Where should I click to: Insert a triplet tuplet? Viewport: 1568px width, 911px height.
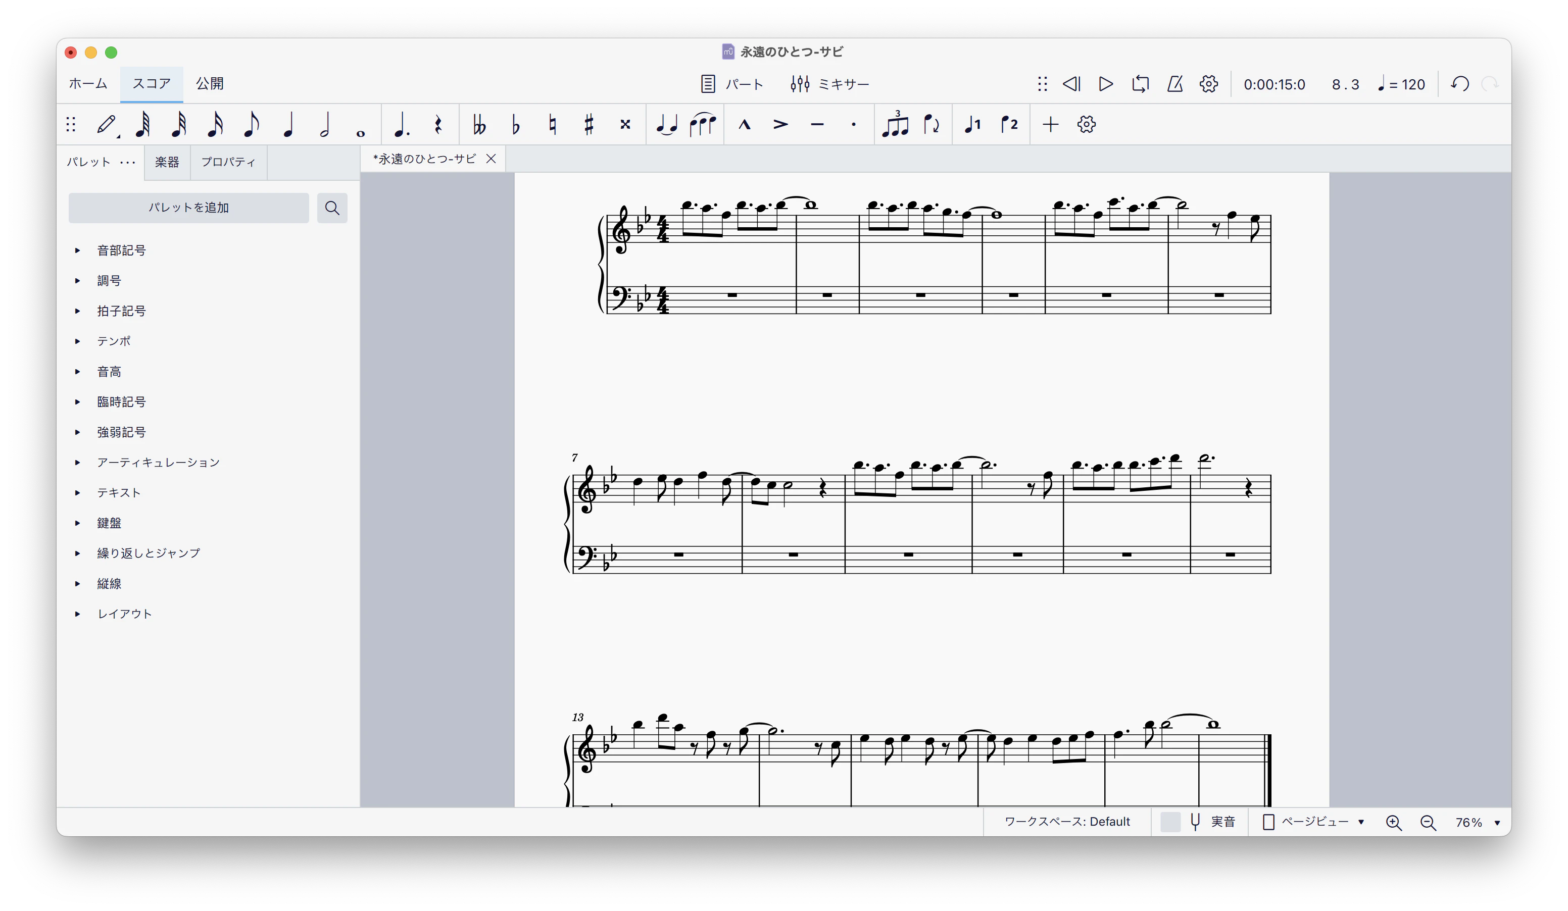point(895,124)
